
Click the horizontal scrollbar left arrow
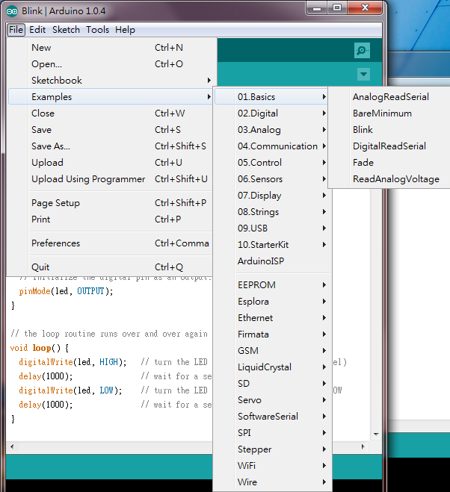click(x=12, y=446)
